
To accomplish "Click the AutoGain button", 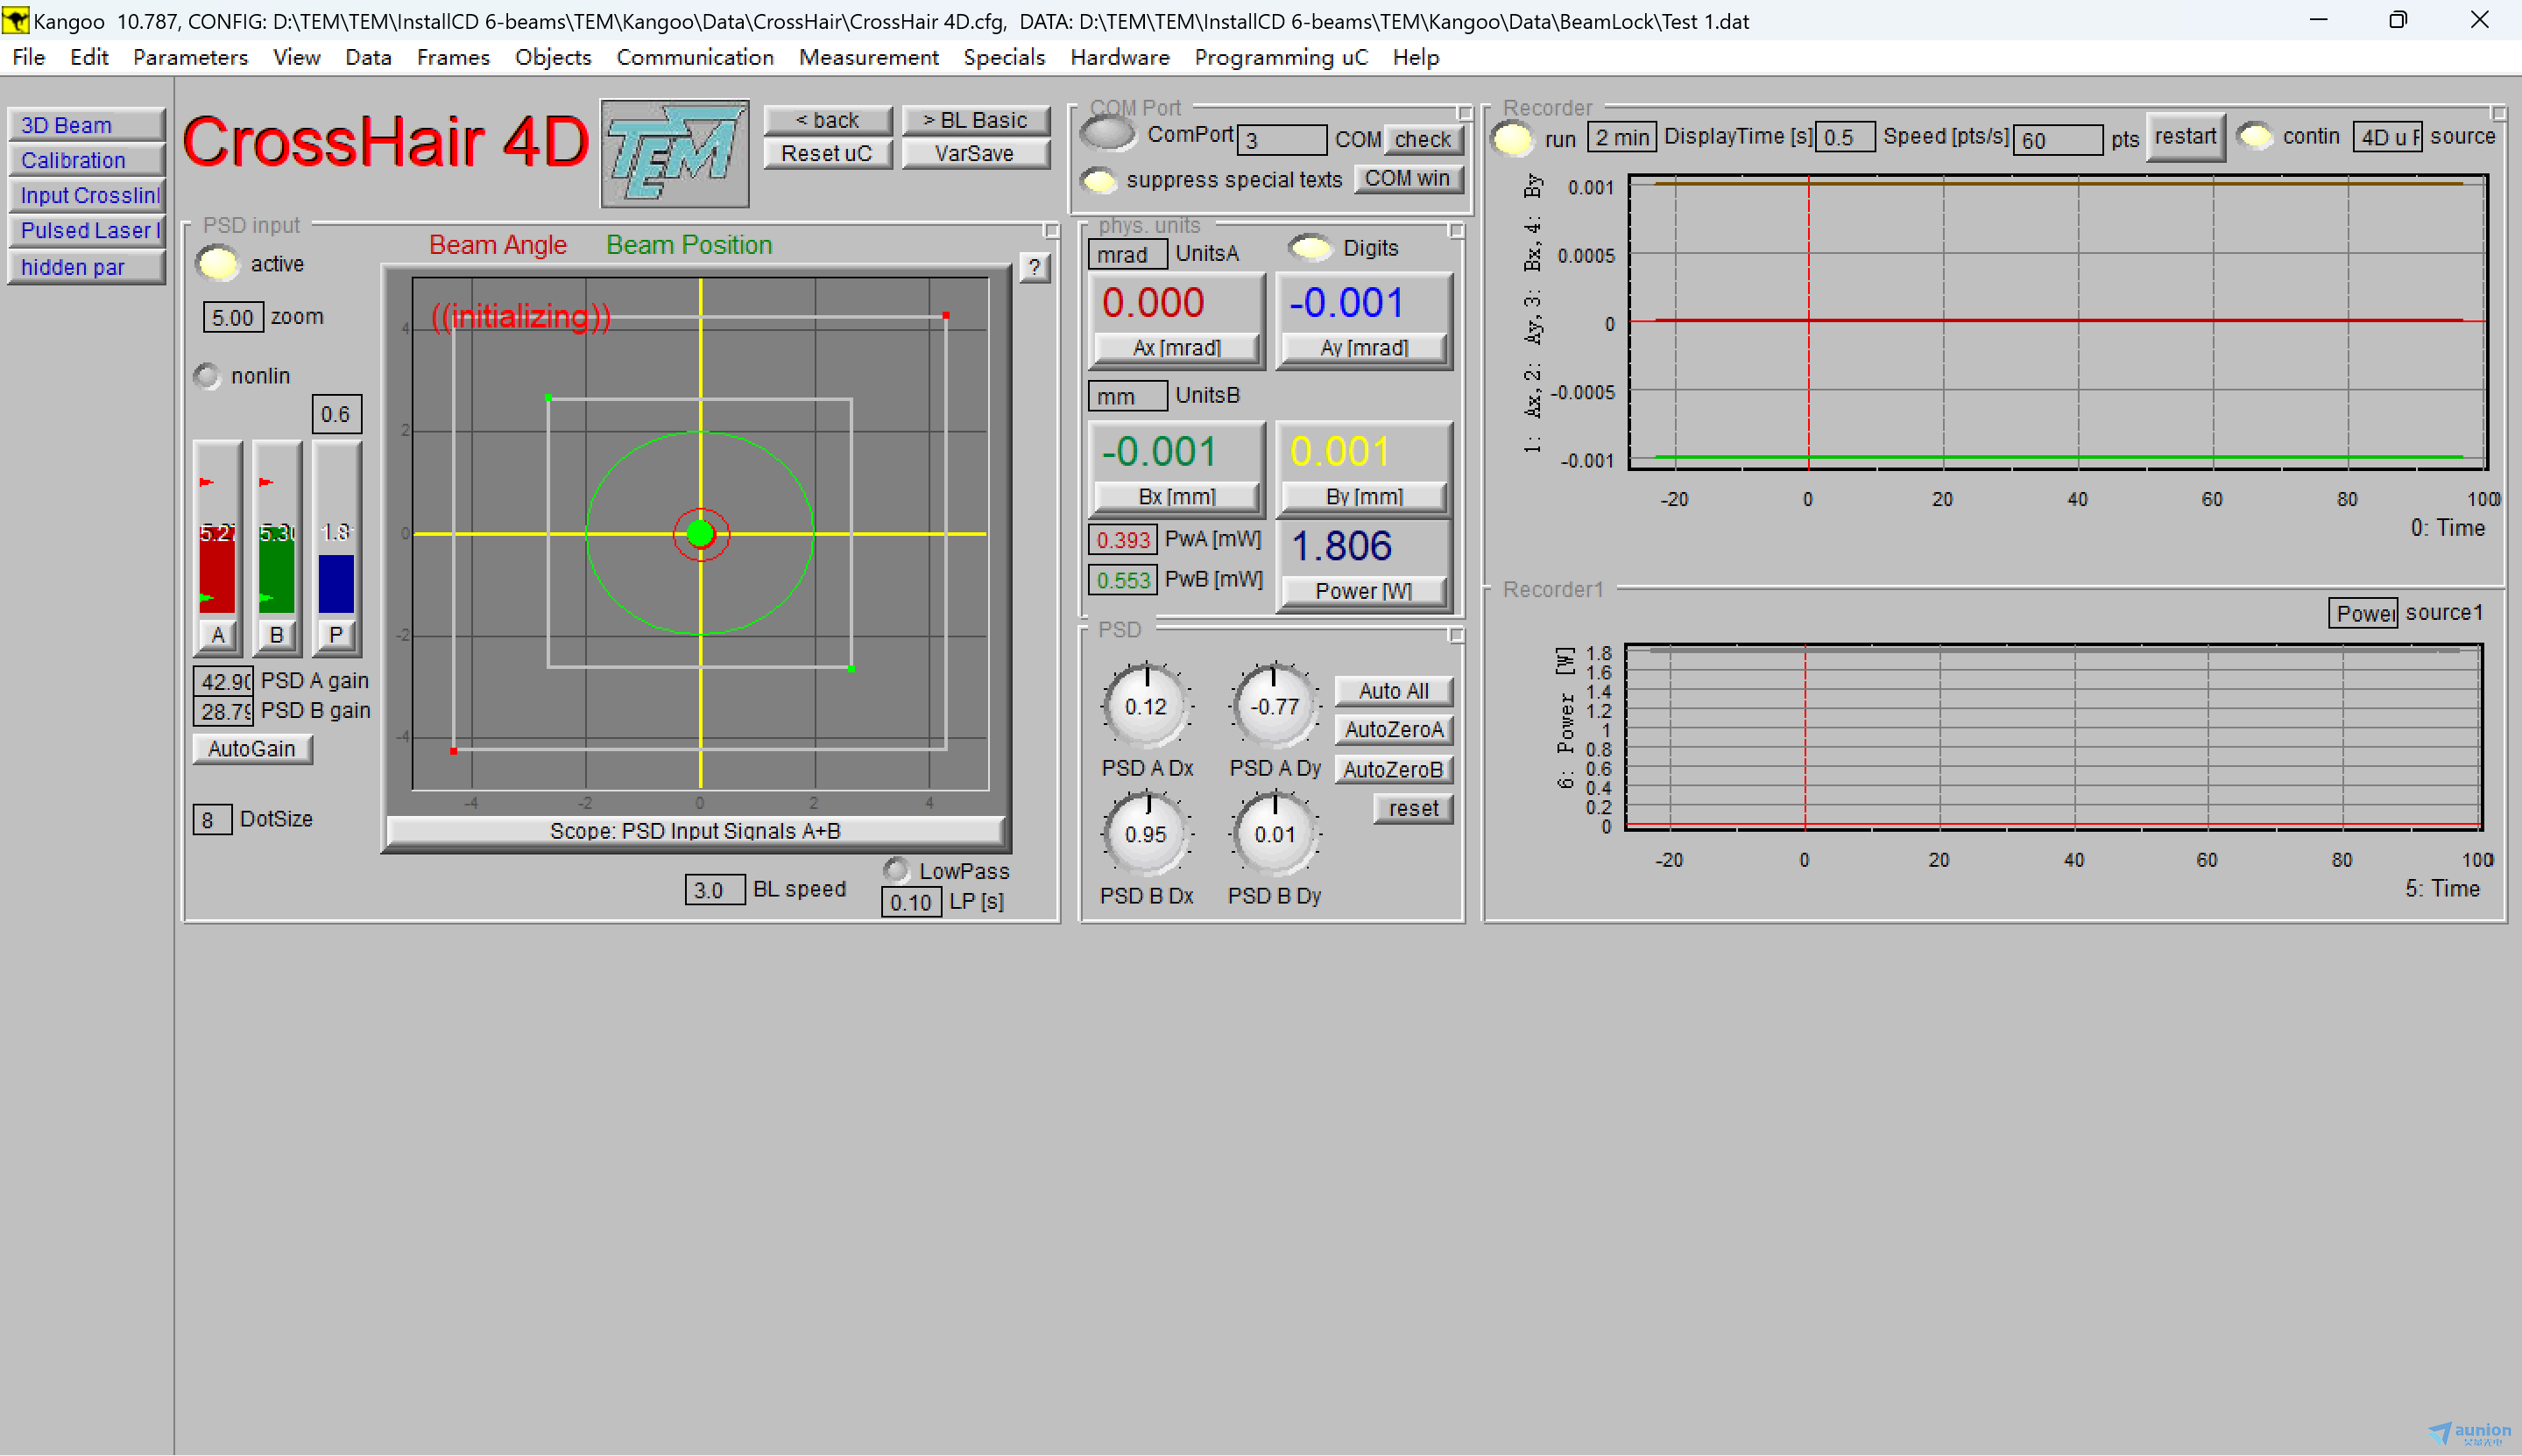I will pos(252,748).
